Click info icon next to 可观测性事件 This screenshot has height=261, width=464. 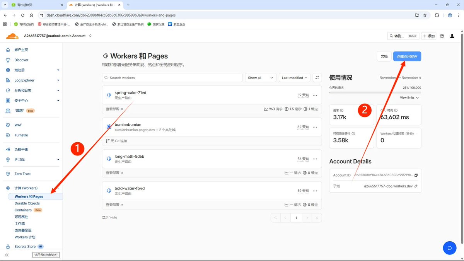(x=353, y=133)
